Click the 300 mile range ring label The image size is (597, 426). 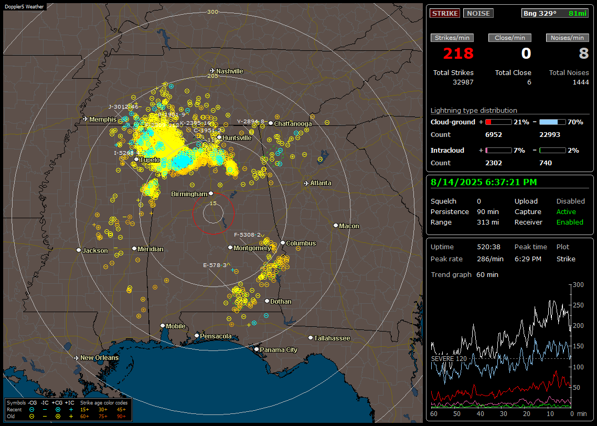pos(212,12)
